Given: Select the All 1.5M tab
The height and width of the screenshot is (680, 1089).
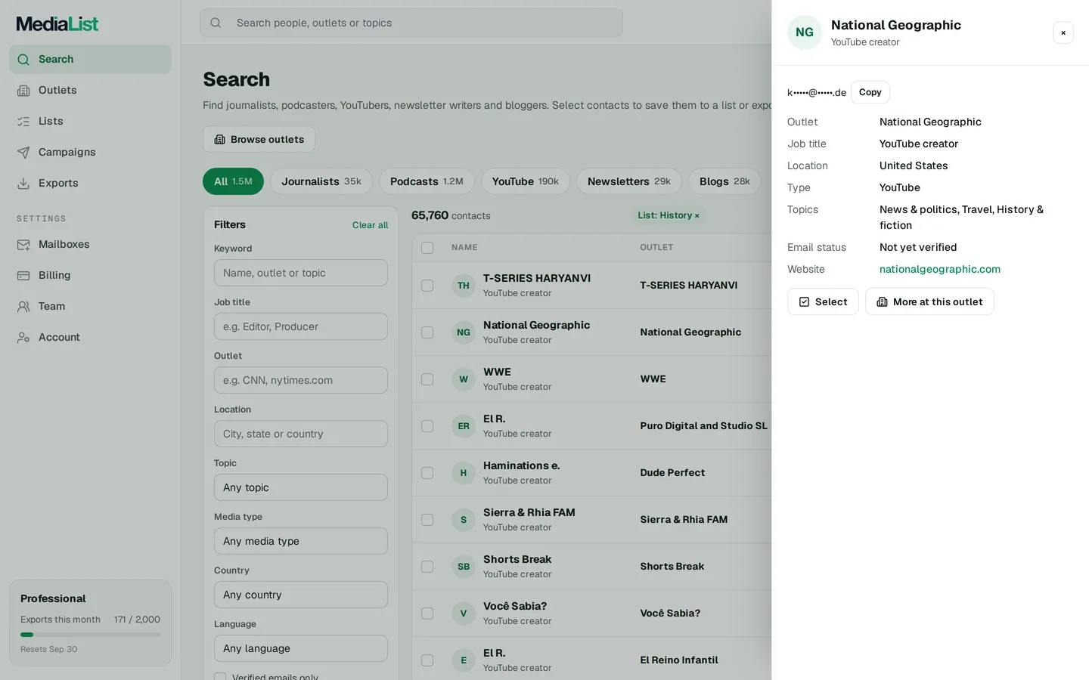Looking at the screenshot, I should point(233,181).
